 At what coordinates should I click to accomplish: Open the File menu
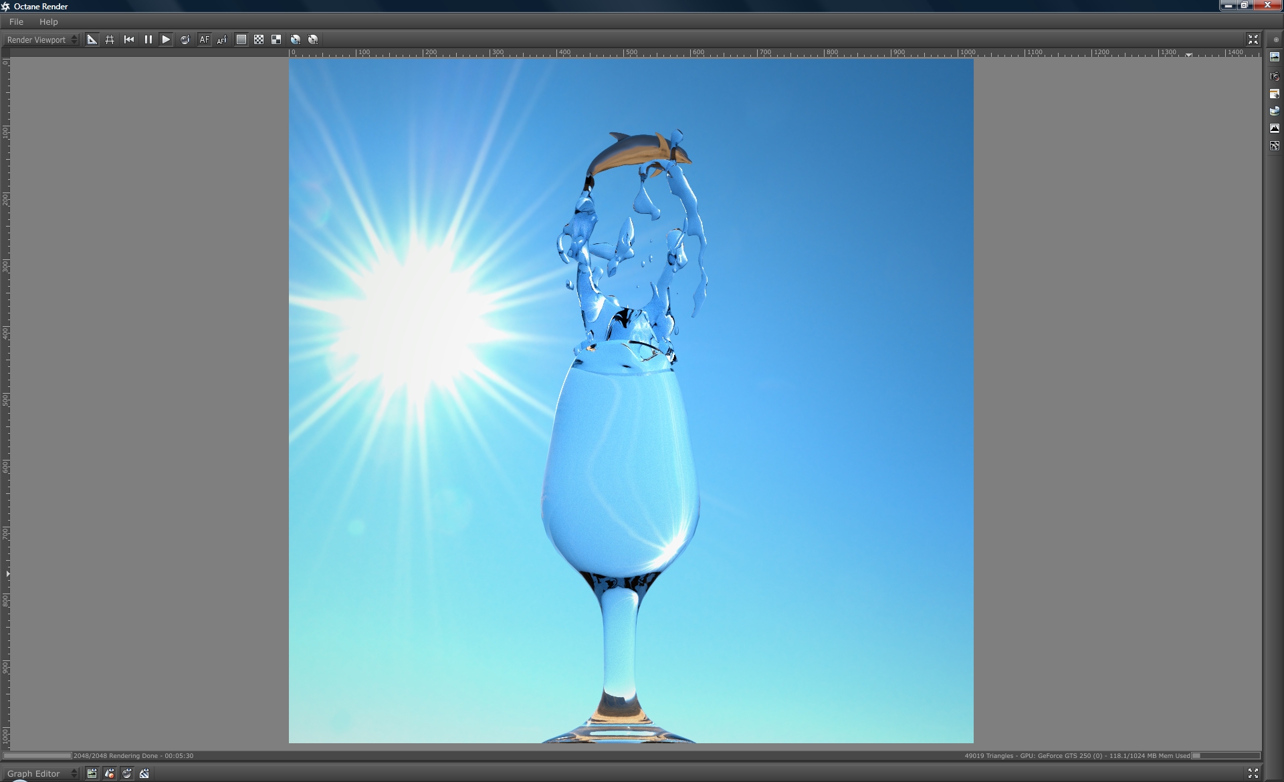16,22
